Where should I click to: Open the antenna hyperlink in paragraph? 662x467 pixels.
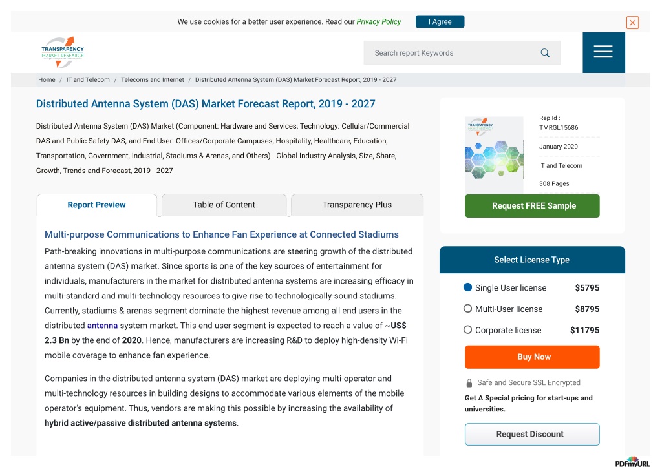102,326
